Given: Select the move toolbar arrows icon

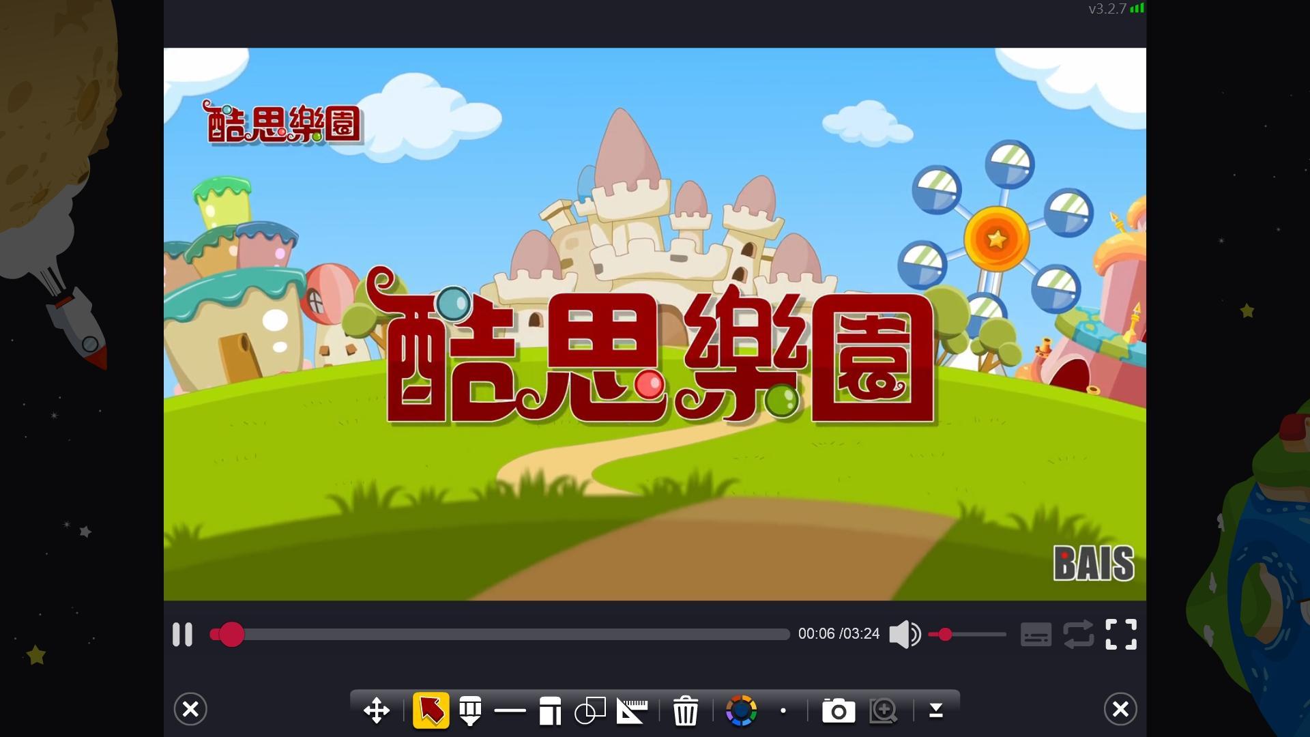Looking at the screenshot, I should tap(377, 710).
